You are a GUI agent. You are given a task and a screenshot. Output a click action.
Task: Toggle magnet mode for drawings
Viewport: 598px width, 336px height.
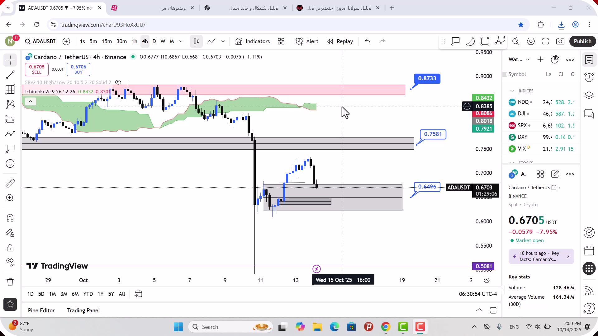pos(10,218)
